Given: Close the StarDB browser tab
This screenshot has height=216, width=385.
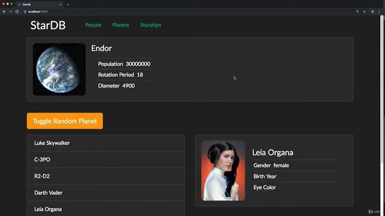Looking at the screenshot, I should (x=60, y=4).
